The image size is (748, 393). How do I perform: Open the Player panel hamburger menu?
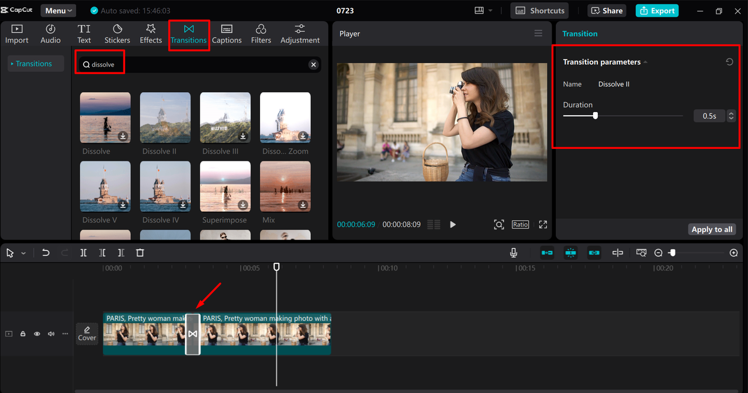538,33
